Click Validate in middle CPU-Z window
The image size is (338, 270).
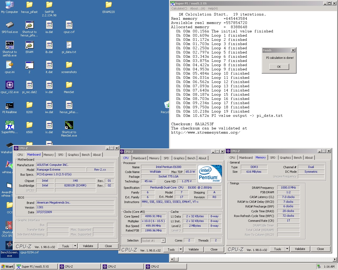coord(194,249)
